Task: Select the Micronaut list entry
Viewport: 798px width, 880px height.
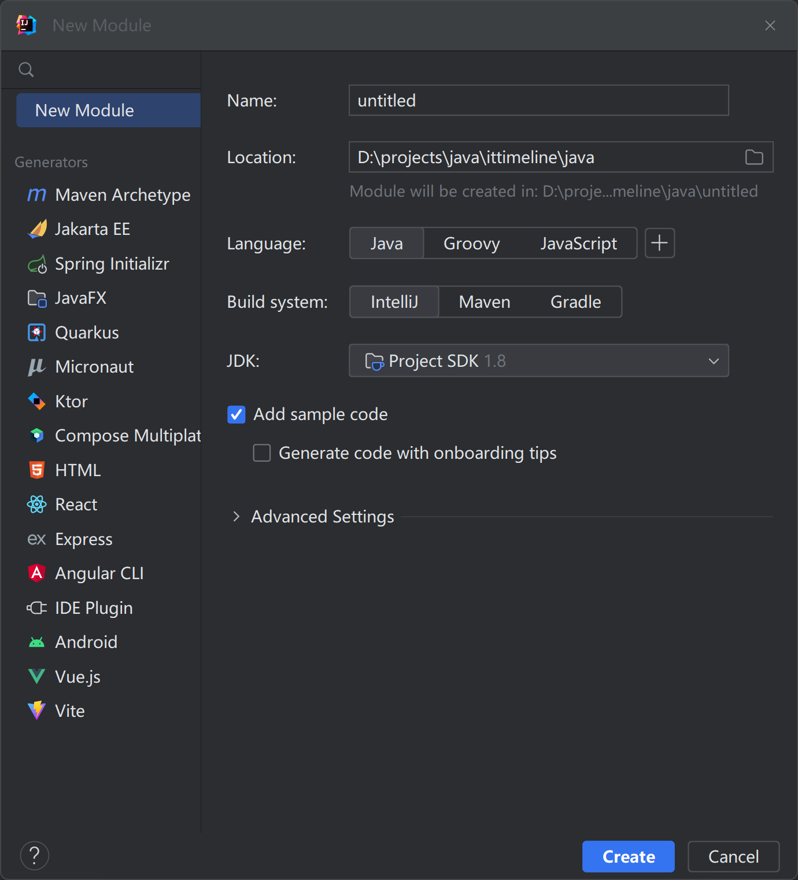Action: (109, 367)
